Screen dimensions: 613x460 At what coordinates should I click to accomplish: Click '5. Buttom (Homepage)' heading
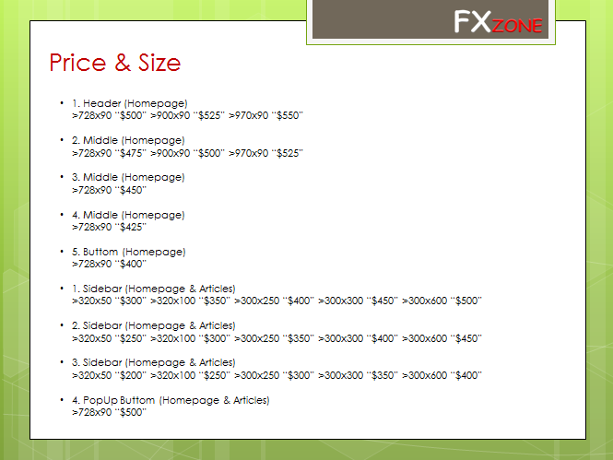129,252
